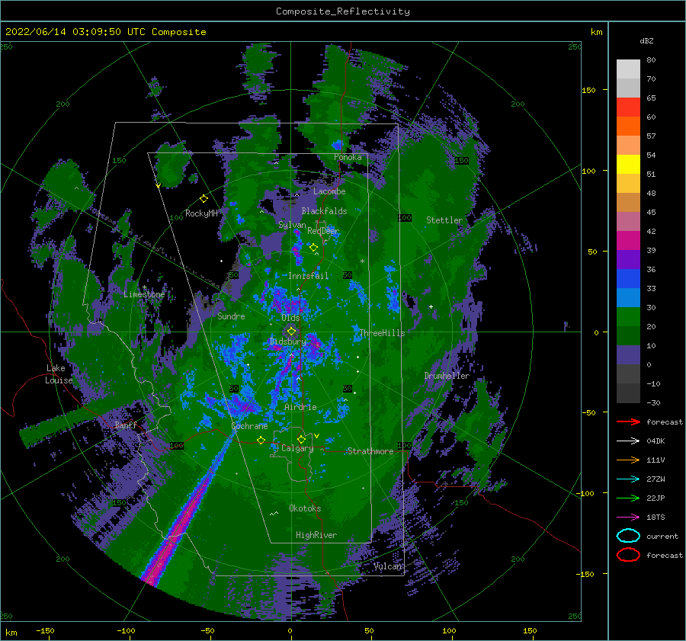
Task: Click the orange 111V arrow icon
Action: coord(628,460)
